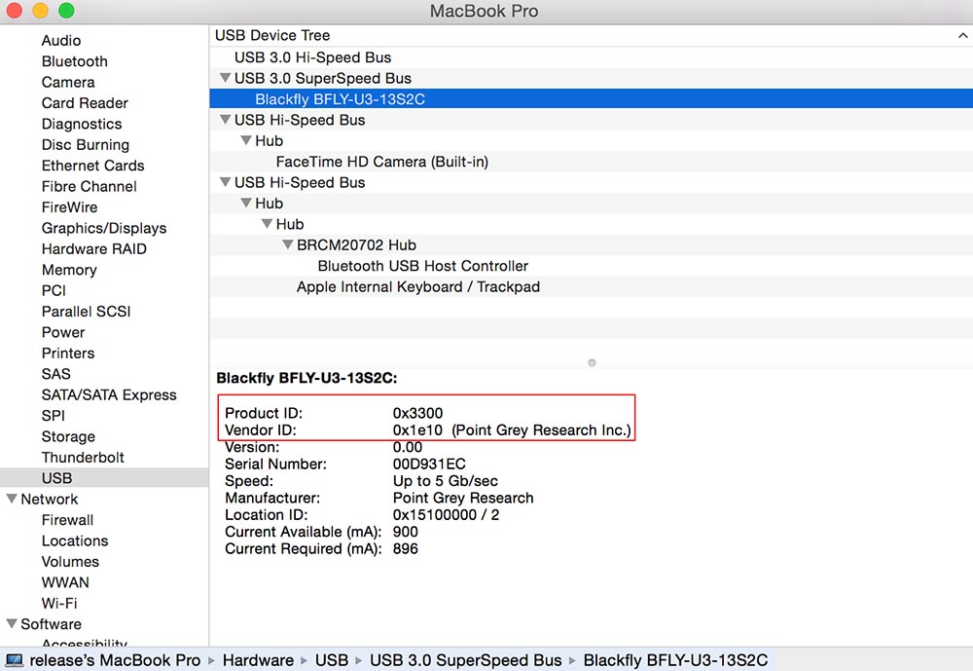Select Ethernet Cards in sidebar
Image resolution: width=973 pixels, height=671 pixels.
pos(92,166)
